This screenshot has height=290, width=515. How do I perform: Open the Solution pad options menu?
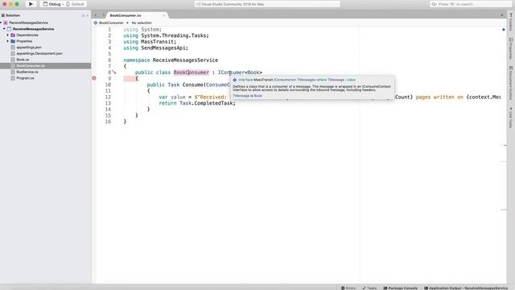click(x=84, y=15)
